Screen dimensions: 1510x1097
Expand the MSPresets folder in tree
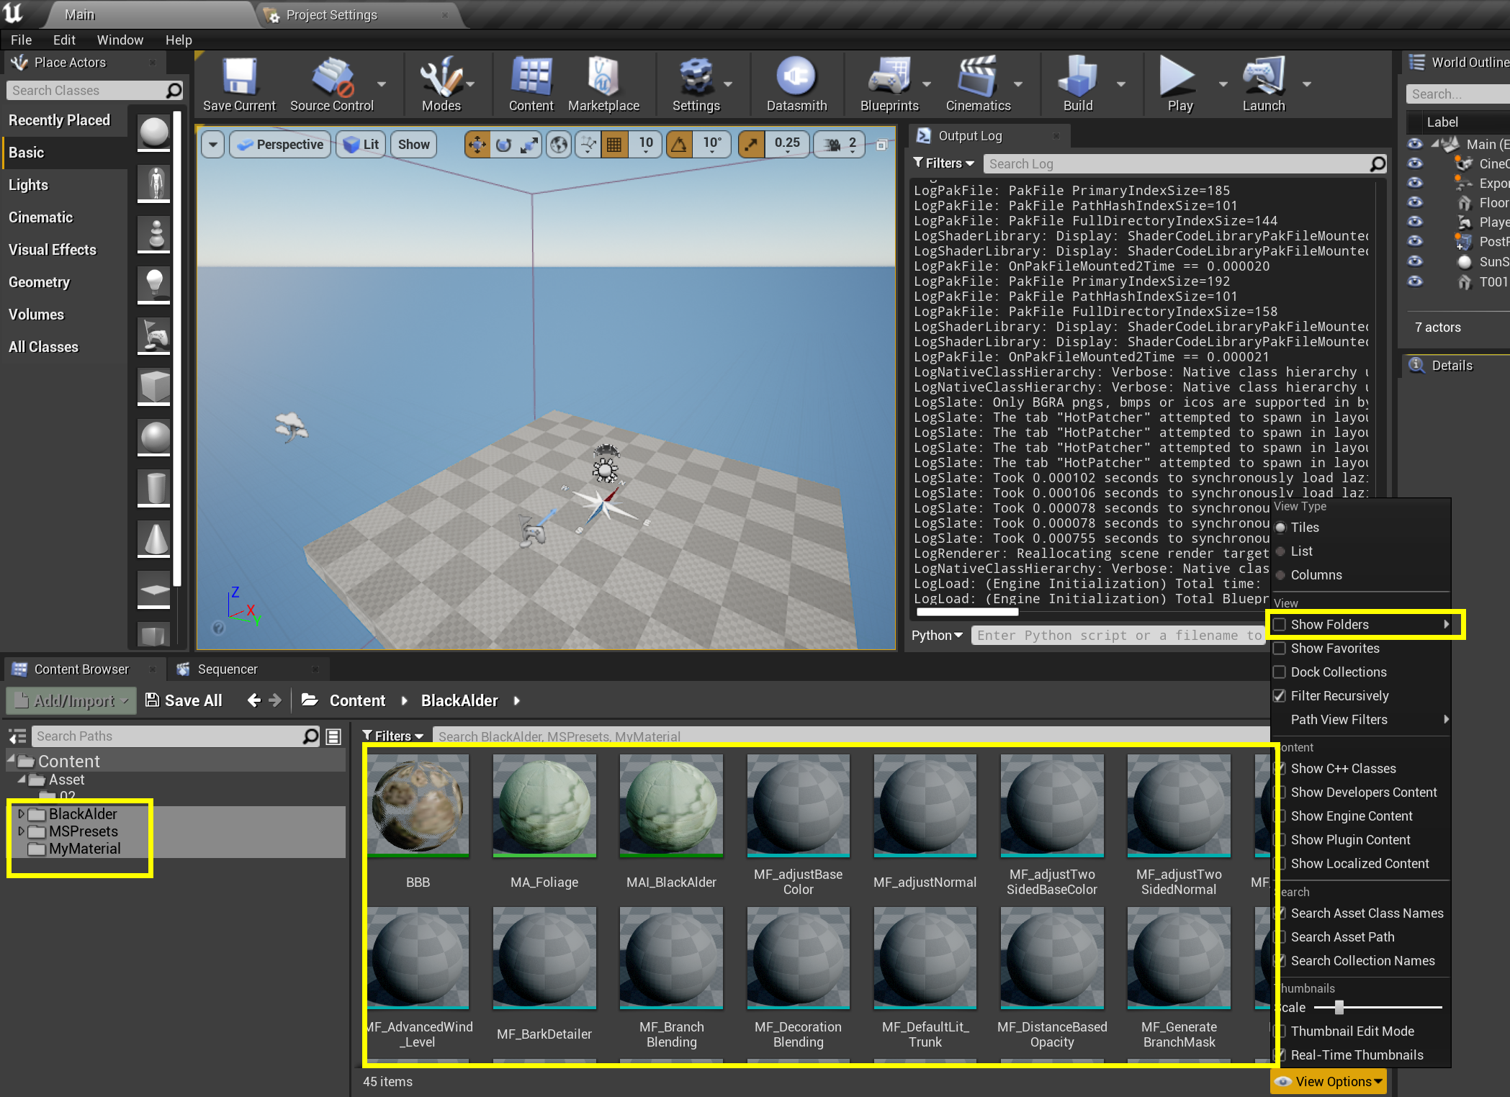pyautogui.click(x=21, y=831)
